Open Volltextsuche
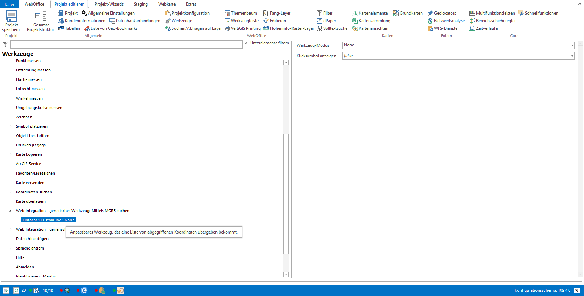The image size is (584, 296). 332,28
